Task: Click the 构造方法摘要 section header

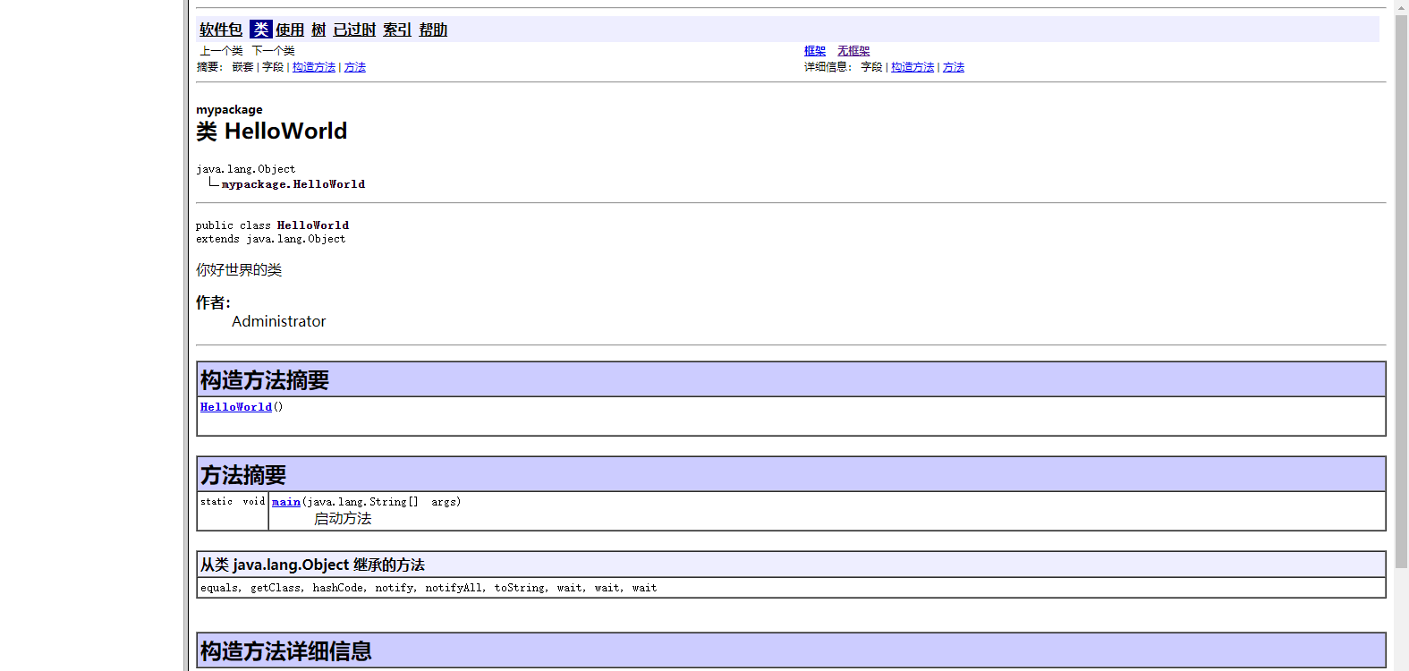Action: (x=791, y=379)
